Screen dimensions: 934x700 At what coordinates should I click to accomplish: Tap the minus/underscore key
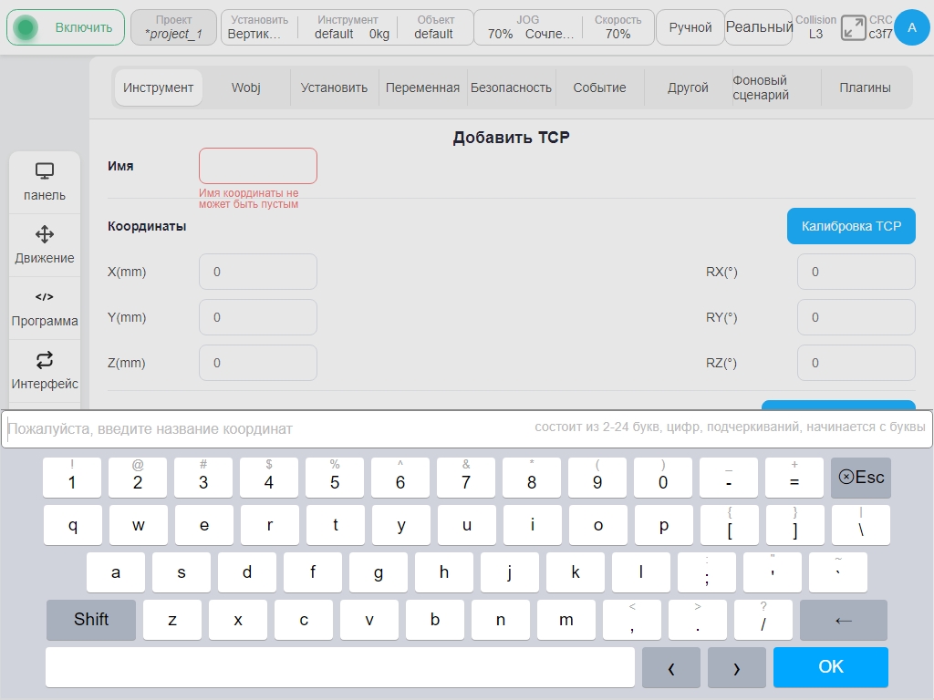(x=729, y=478)
